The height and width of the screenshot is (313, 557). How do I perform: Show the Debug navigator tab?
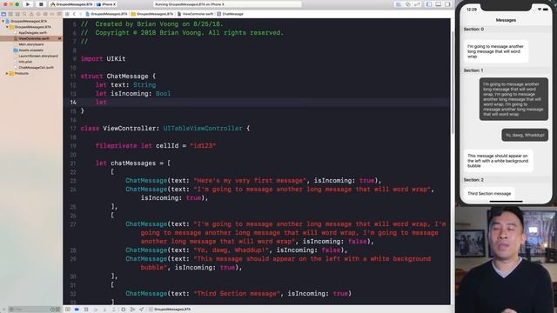click(x=45, y=14)
